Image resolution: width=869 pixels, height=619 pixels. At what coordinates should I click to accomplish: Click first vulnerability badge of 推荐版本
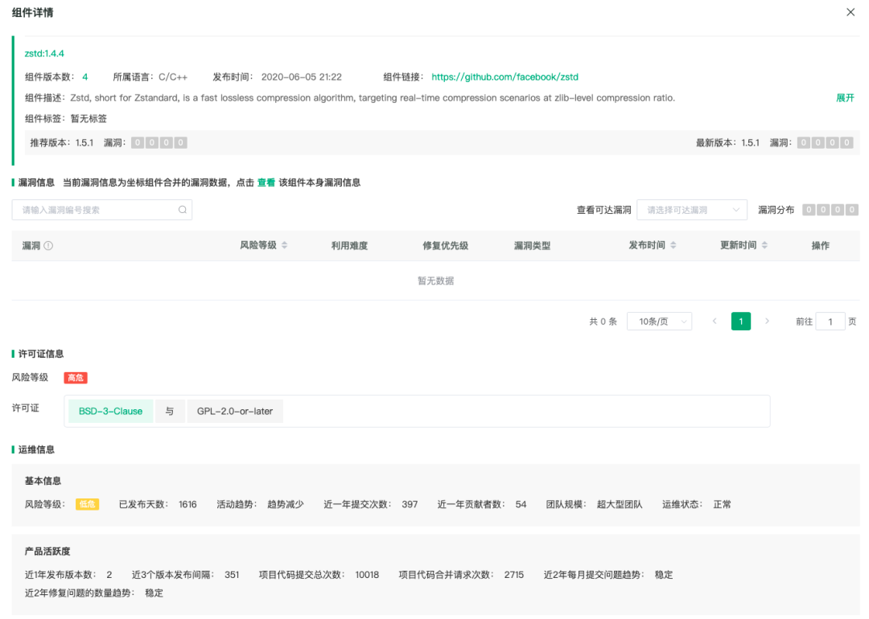[138, 143]
